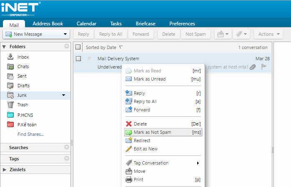This screenshot has height=187, width=291.
Task: Open the Actions dropdown menu
Action: click(x=268, y=34)
